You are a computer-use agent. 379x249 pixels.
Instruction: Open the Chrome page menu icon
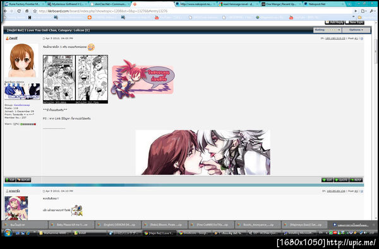pos(363,11)
